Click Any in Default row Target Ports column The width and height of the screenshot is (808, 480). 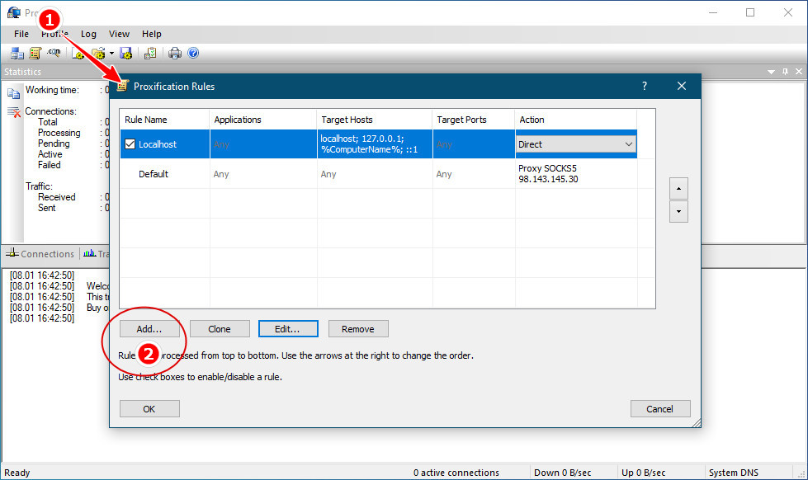(x=444, y=174)
